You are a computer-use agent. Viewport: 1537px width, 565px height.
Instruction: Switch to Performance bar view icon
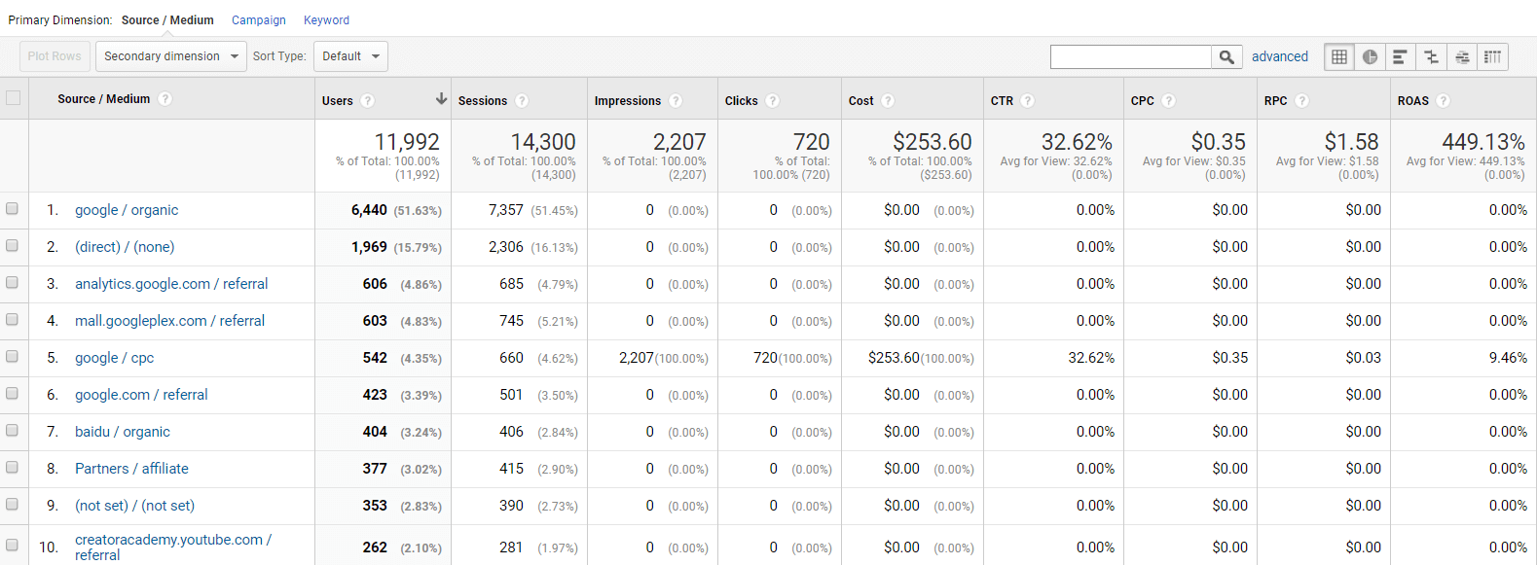click(x=1400, y=56)
